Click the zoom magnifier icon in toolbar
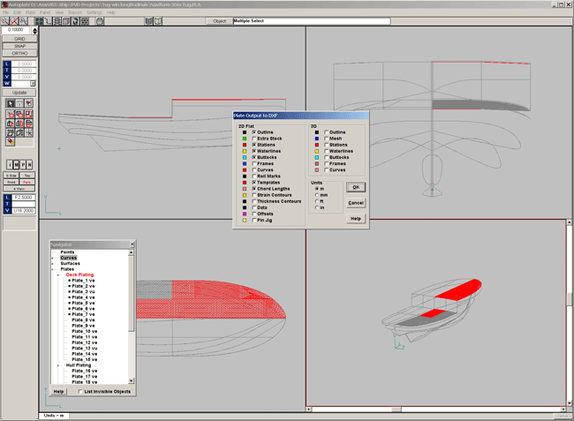 (x=5, y=21)
